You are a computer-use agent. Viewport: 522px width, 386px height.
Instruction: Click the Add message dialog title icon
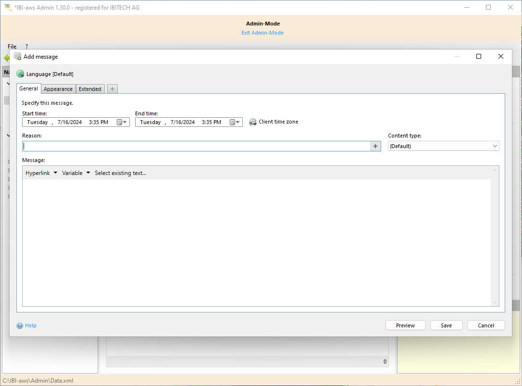[17, 56]
